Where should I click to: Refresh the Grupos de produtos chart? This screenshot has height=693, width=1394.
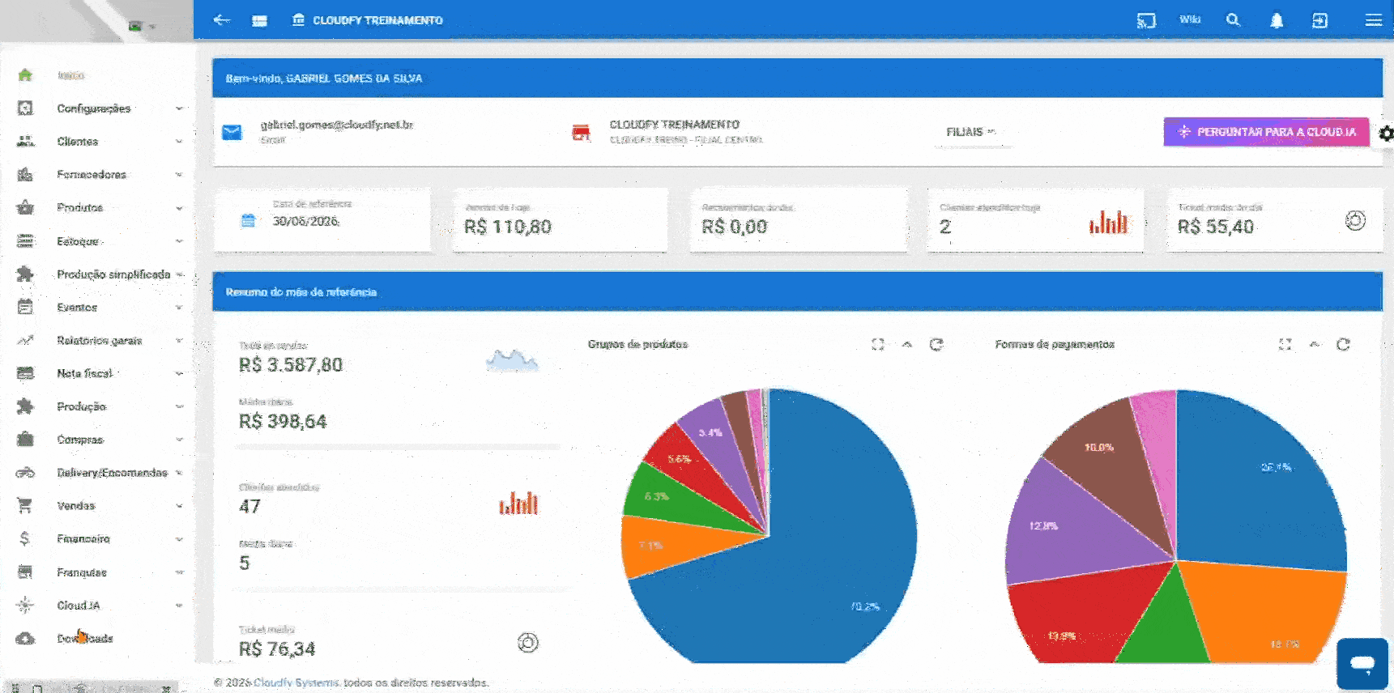click(x=936, y=345)
